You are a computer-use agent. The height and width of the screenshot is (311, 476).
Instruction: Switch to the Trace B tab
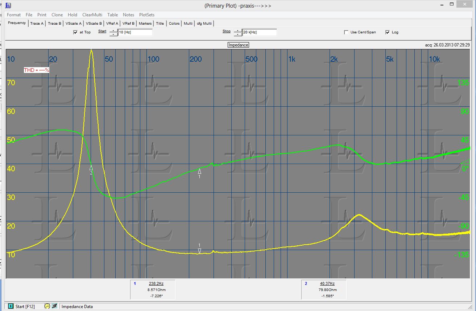click(54, 23)
